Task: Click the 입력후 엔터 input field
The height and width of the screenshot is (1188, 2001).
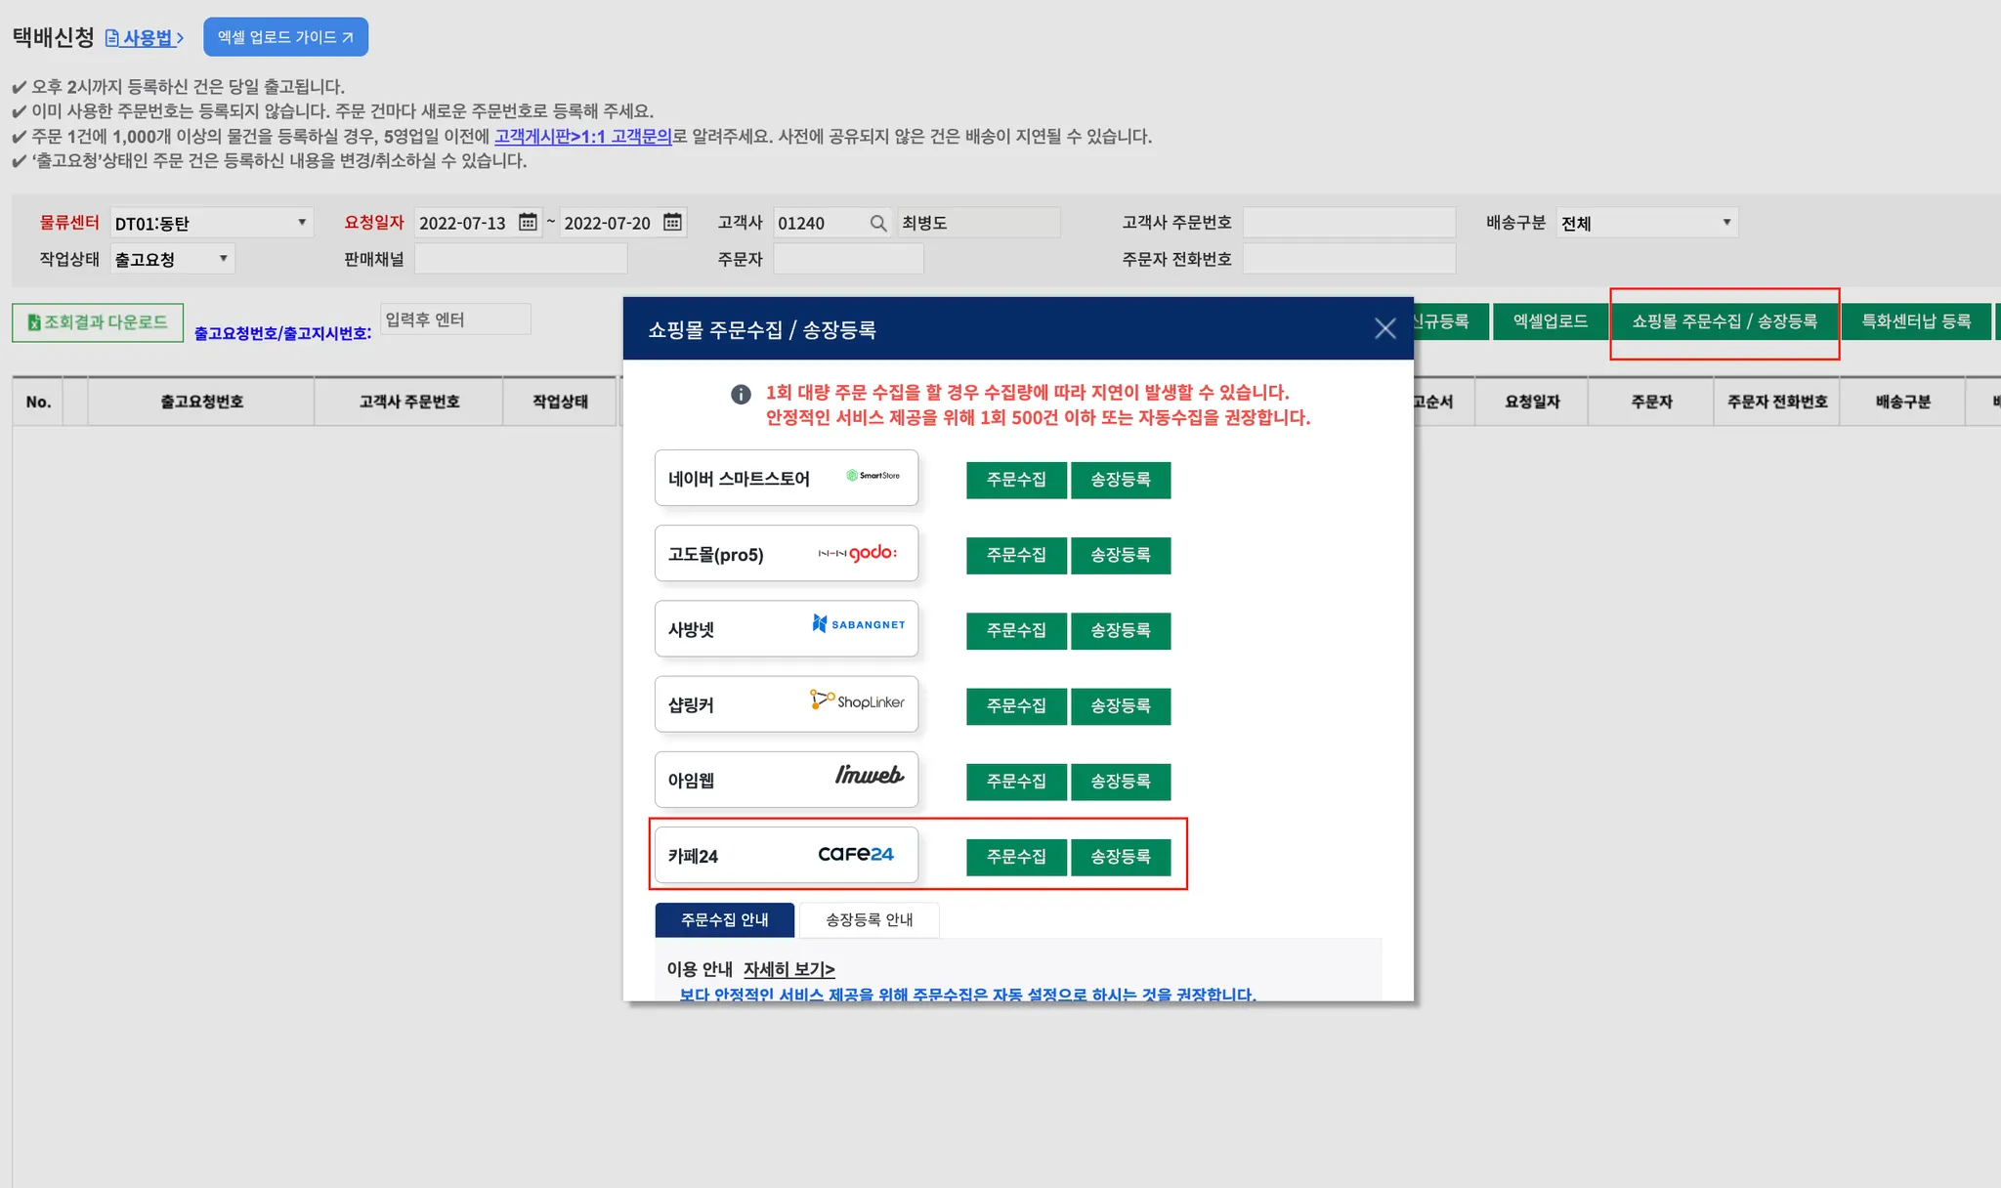Action: 455,319
